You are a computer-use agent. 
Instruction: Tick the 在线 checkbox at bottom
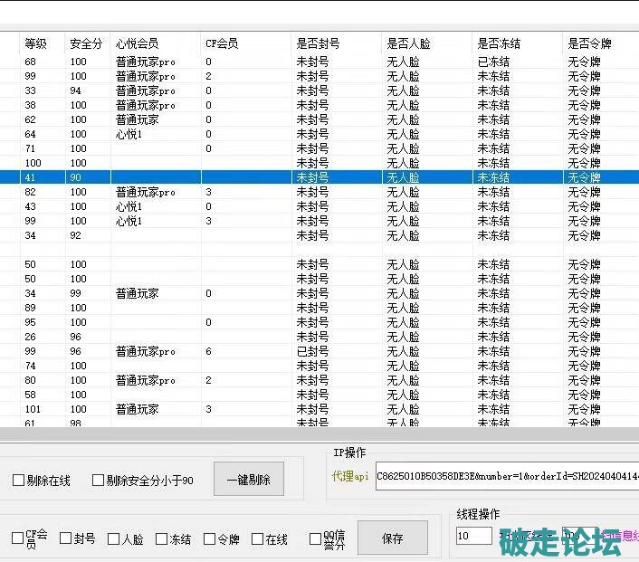[x=257, y=538]
